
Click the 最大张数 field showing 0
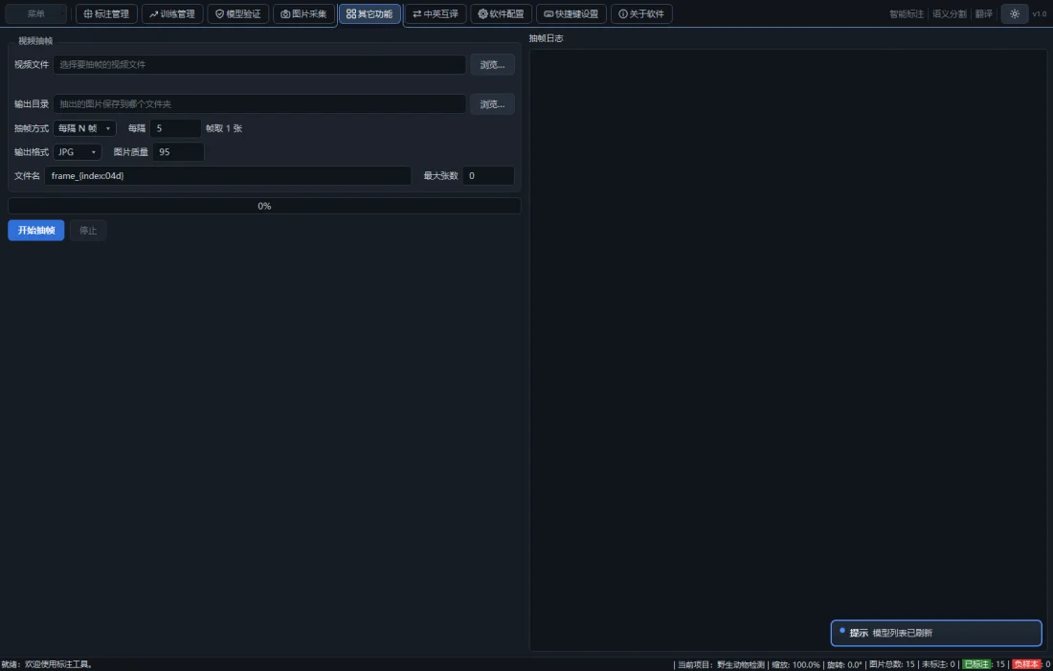tap(488, 176)
